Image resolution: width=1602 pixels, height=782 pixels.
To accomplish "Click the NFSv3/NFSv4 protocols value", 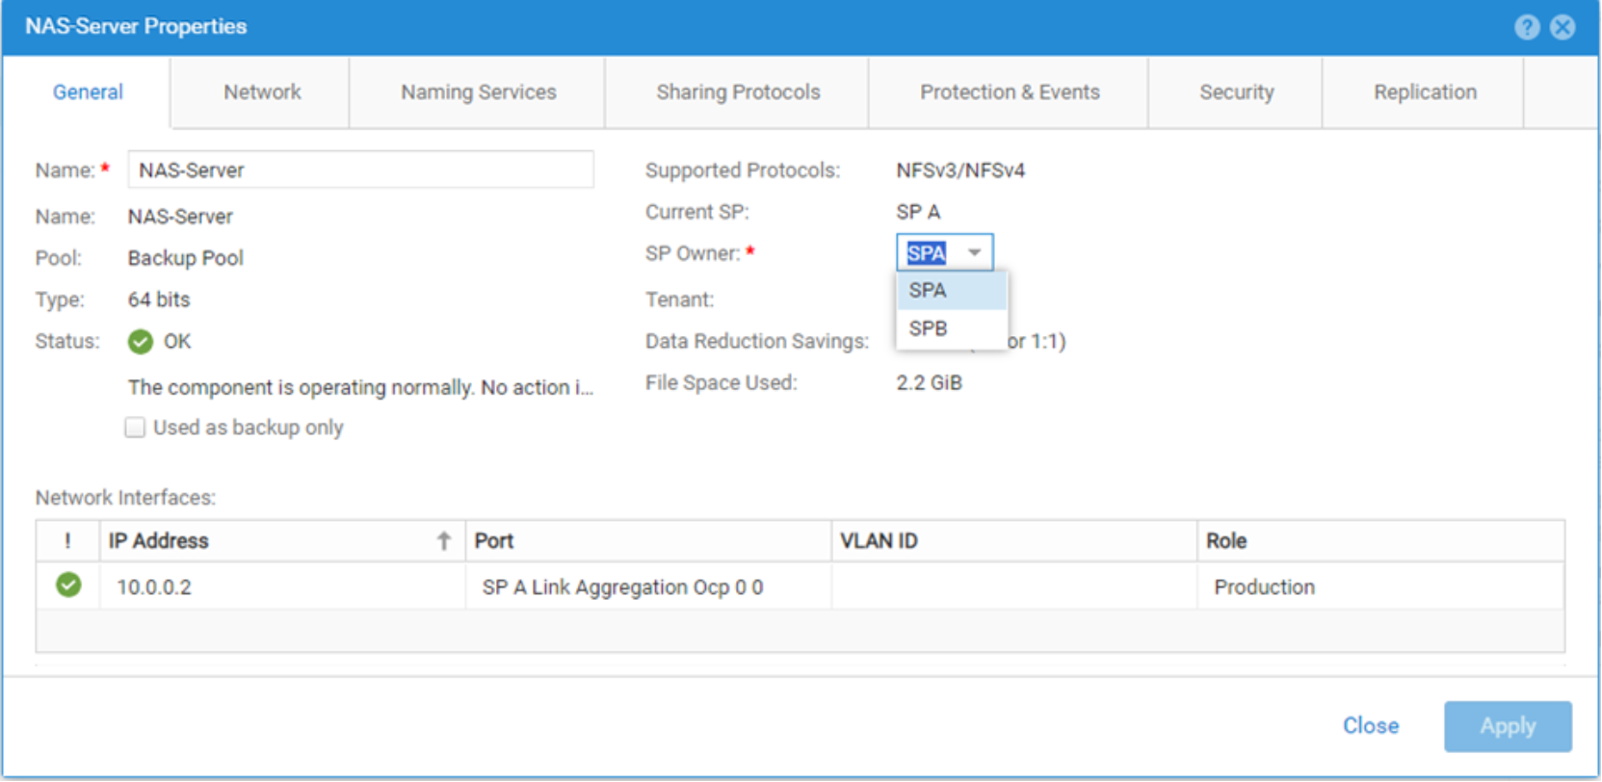I will (960, 170).
